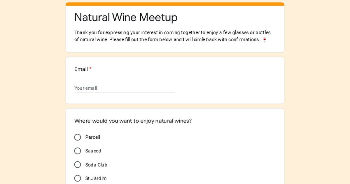Click the wine glass emoji icon
The width and height of the screenshot is (350, 184).
[265, 40]
